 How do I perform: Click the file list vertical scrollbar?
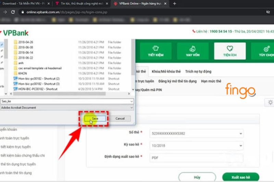point(133,57)
